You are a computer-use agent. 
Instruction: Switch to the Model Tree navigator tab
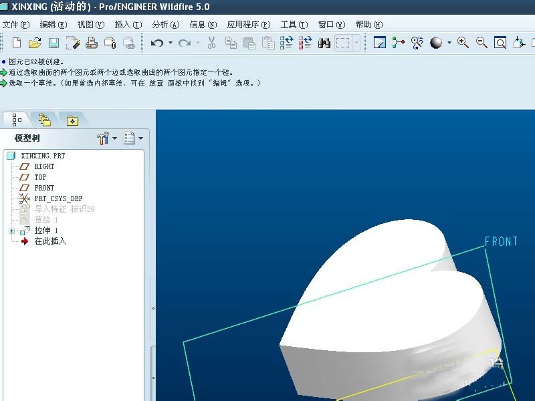point(17,120)
